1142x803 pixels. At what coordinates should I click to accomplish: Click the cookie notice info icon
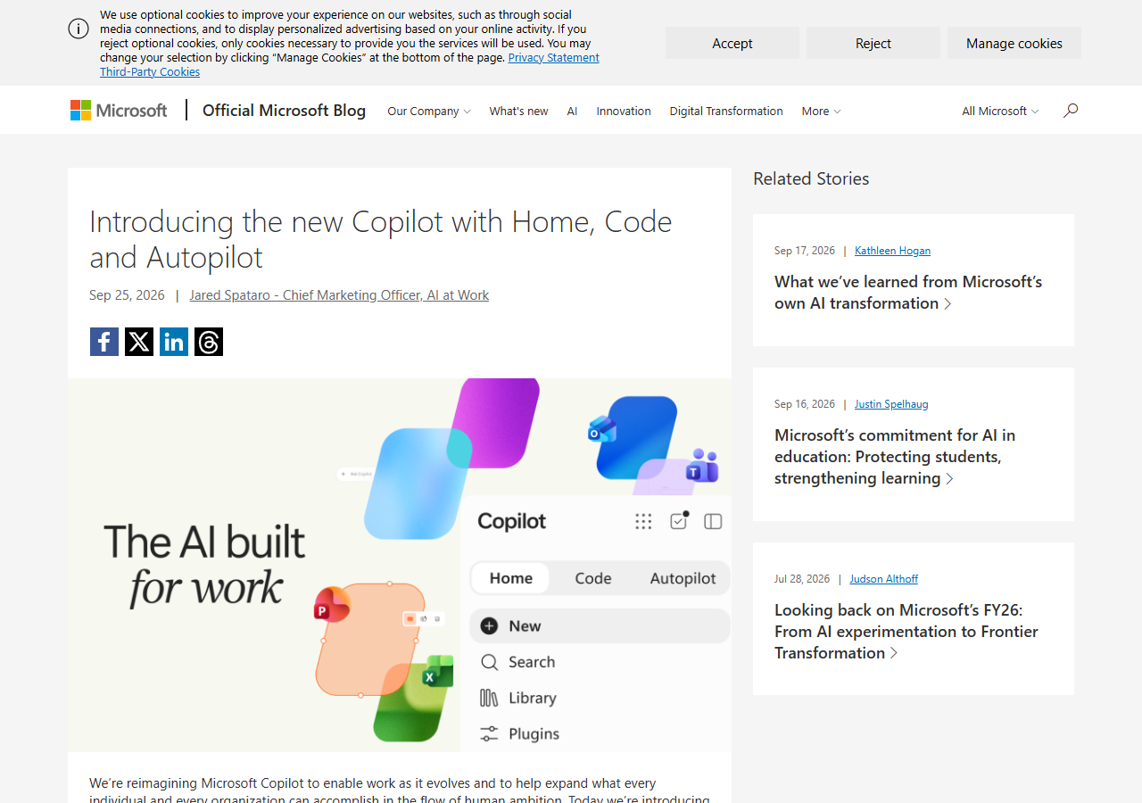click(79, 29)
